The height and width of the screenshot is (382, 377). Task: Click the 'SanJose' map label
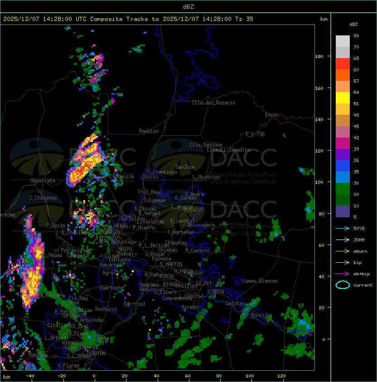click(x=185, y=167)
